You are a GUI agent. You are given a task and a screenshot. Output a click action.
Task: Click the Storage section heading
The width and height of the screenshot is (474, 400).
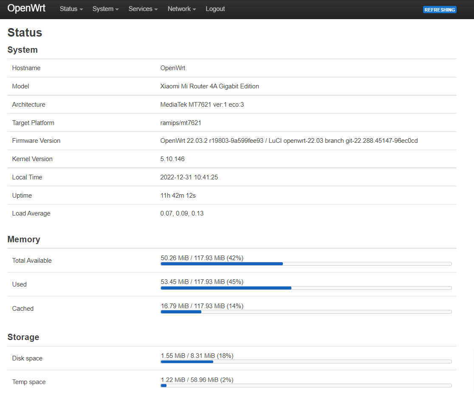(23, 337)
